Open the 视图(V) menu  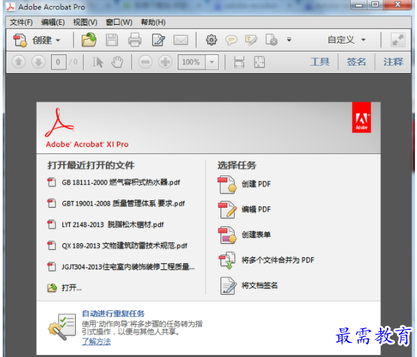coord(85,22)
